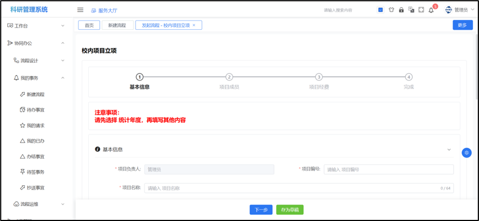The width and height of the screenshot is (479, 221).
Task: Open the 管理员 user dropdown
Action: [x=460, y=10]
